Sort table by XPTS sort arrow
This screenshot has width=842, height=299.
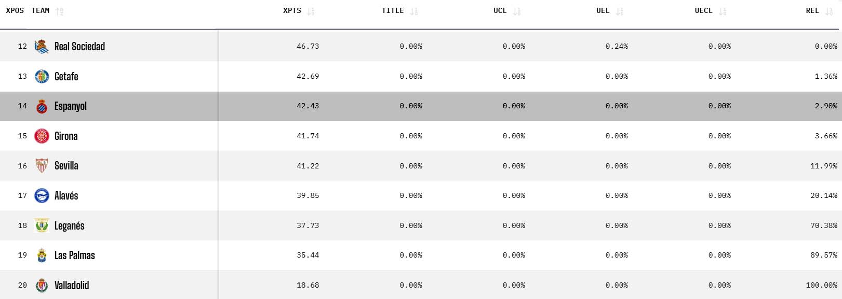click(311, 11)
